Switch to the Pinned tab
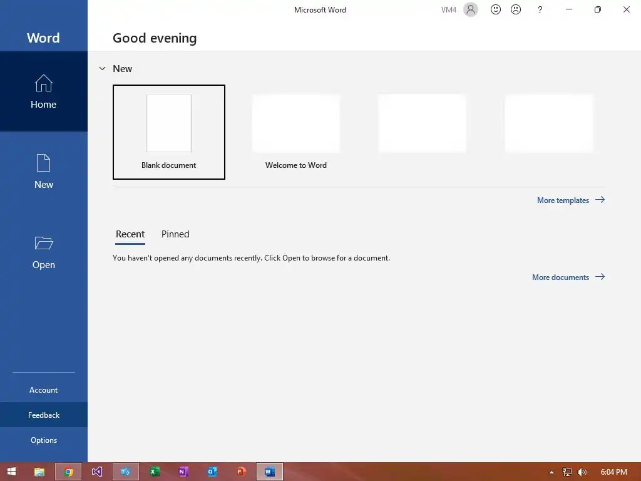 (175, 234)
